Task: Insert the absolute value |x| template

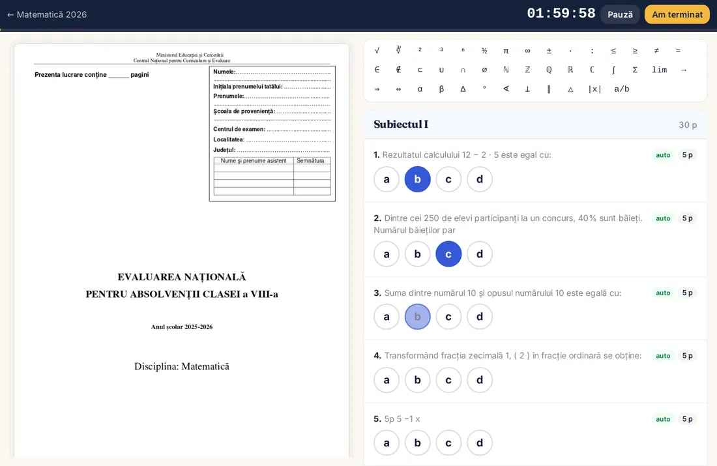Action: click(x=594, y=89)
